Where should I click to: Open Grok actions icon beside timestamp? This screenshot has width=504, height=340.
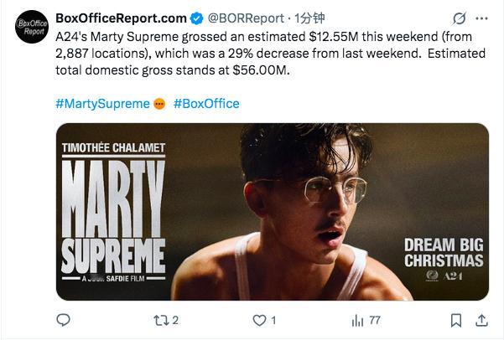pos(459,18)
